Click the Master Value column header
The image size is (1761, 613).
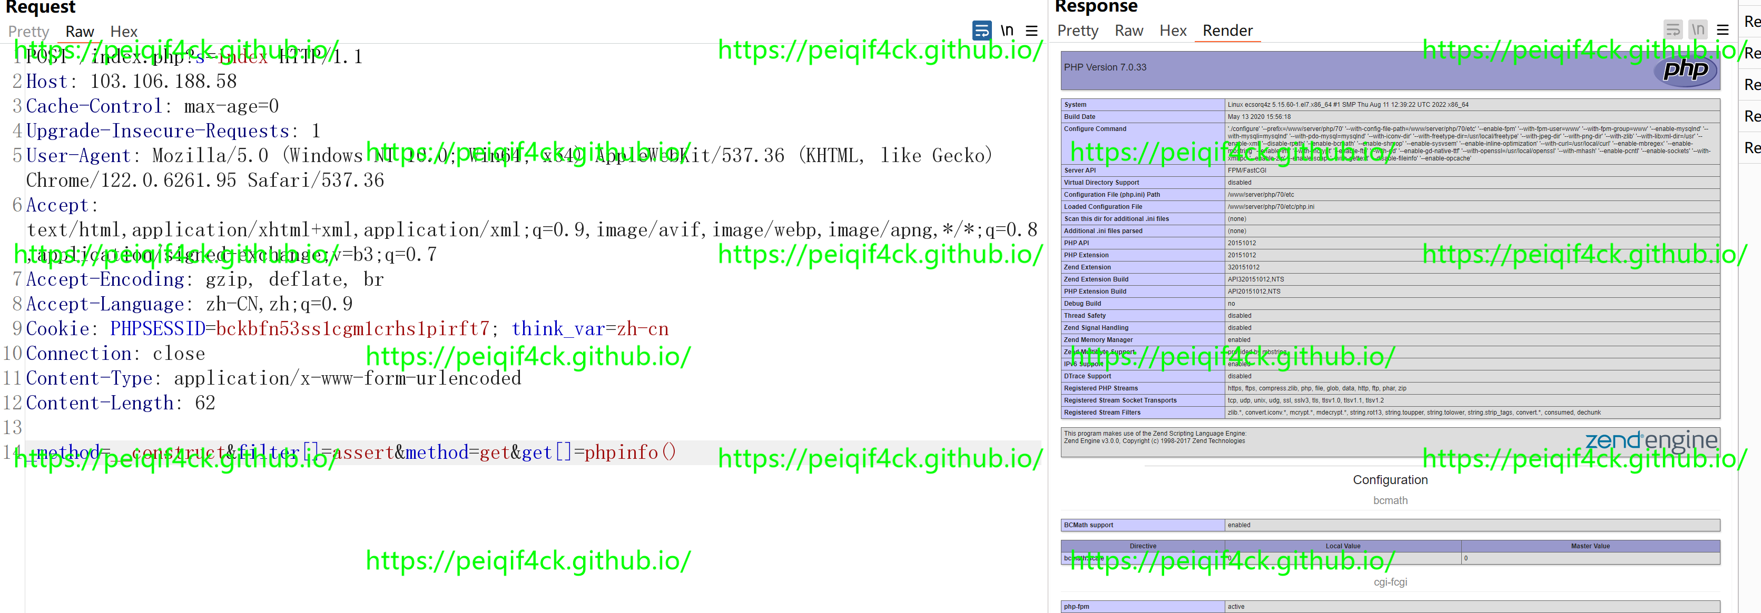pyautogui.click(x=1590, y=546)
